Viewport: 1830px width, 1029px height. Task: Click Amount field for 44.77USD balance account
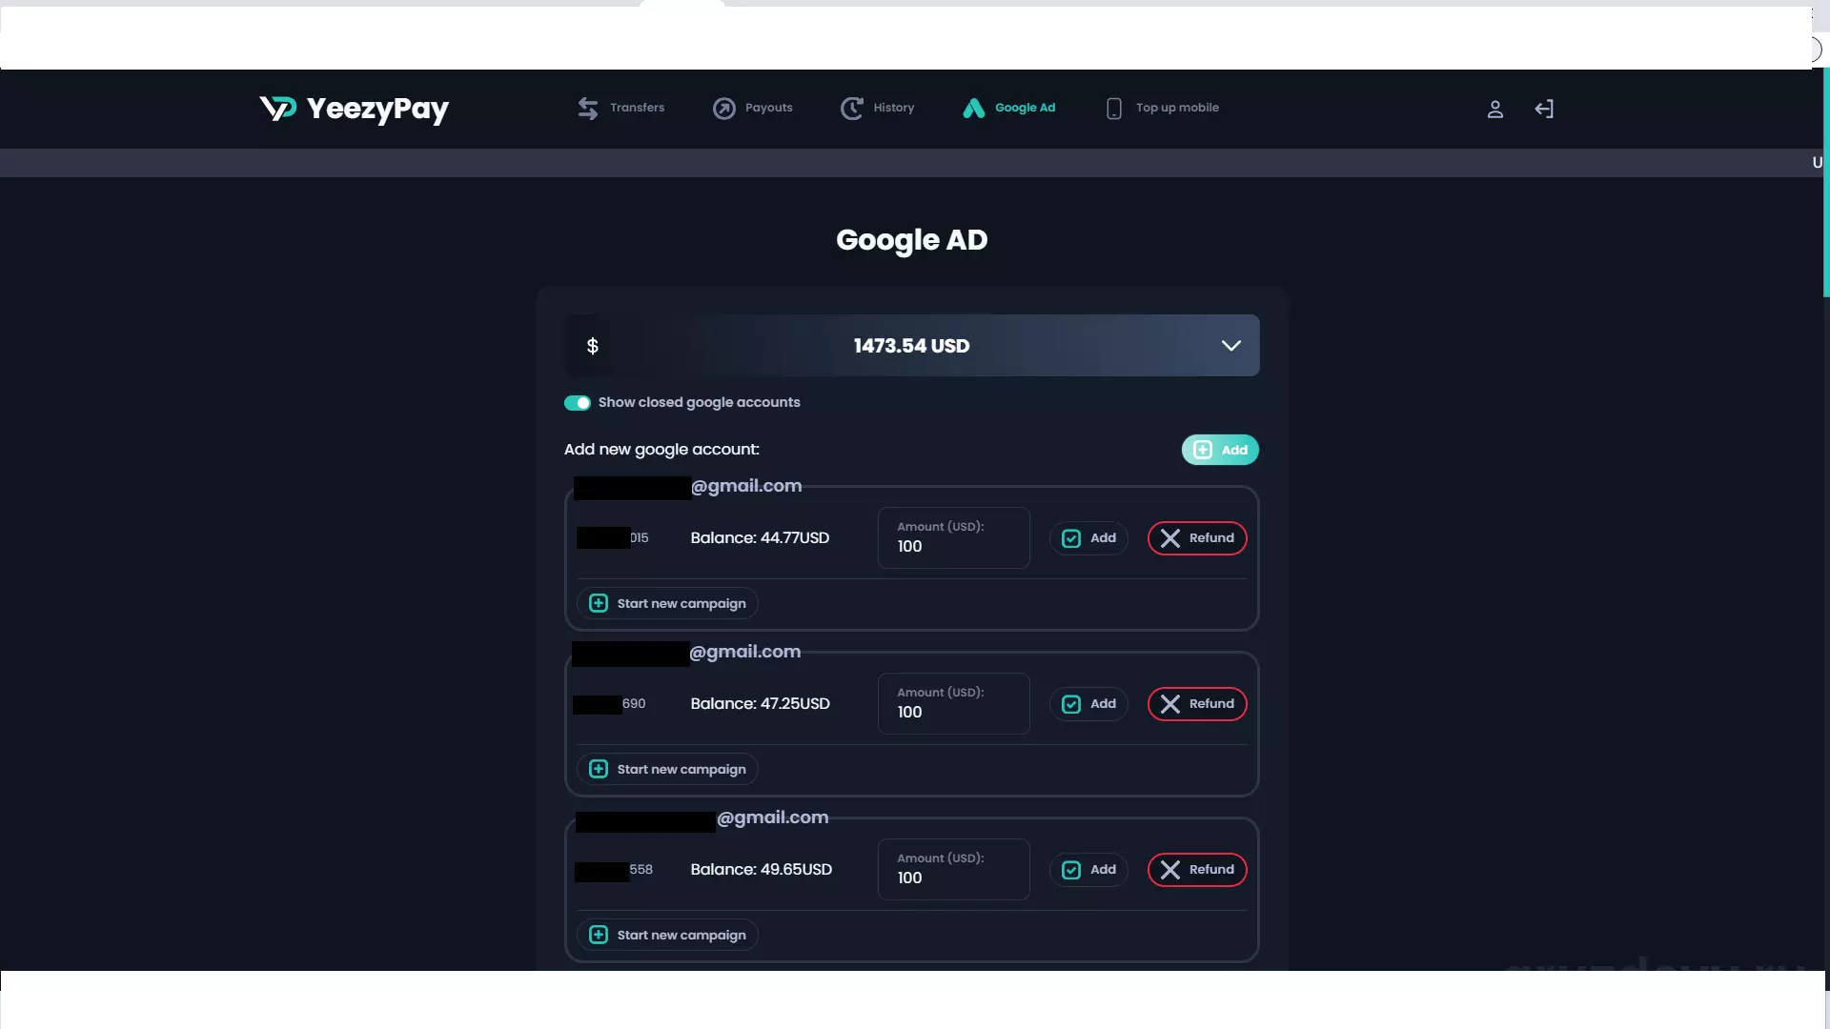point(953,538)
